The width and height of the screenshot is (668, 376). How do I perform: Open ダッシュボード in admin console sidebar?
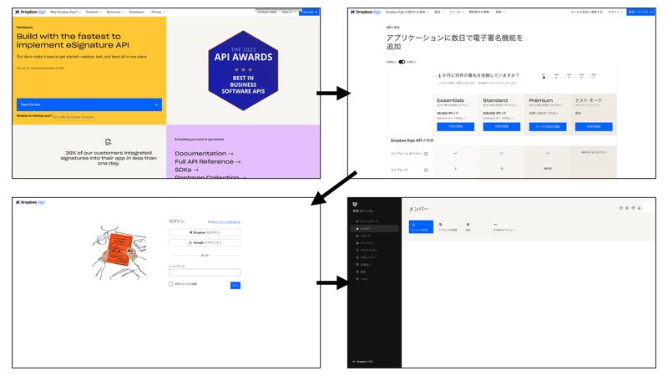[x=367, y=221]
